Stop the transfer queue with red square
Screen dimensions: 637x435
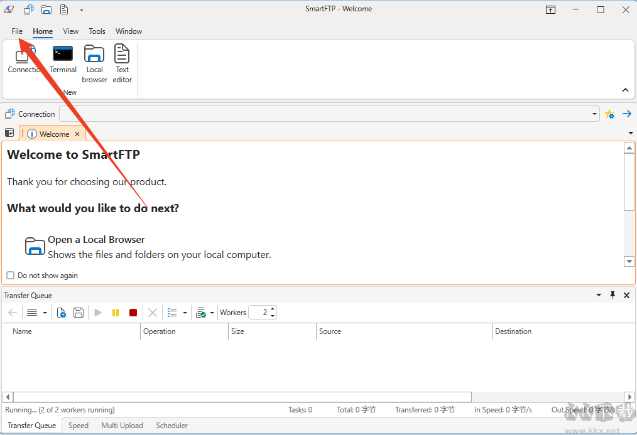click(x=133, y=313)
